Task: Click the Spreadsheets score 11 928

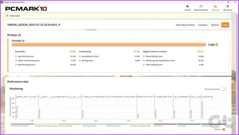Action: click(137, 56)
